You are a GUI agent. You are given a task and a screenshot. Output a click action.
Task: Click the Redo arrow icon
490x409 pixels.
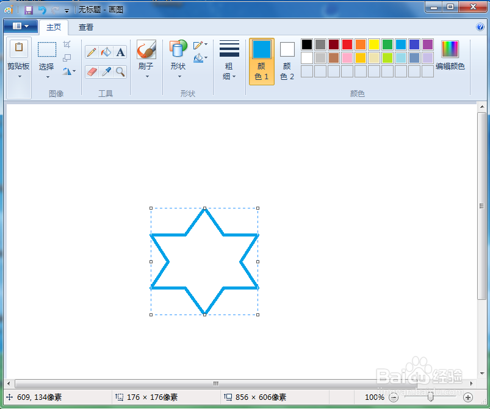[55, 10]
